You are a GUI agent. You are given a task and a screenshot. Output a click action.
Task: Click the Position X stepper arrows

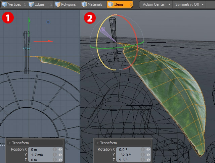60,150
